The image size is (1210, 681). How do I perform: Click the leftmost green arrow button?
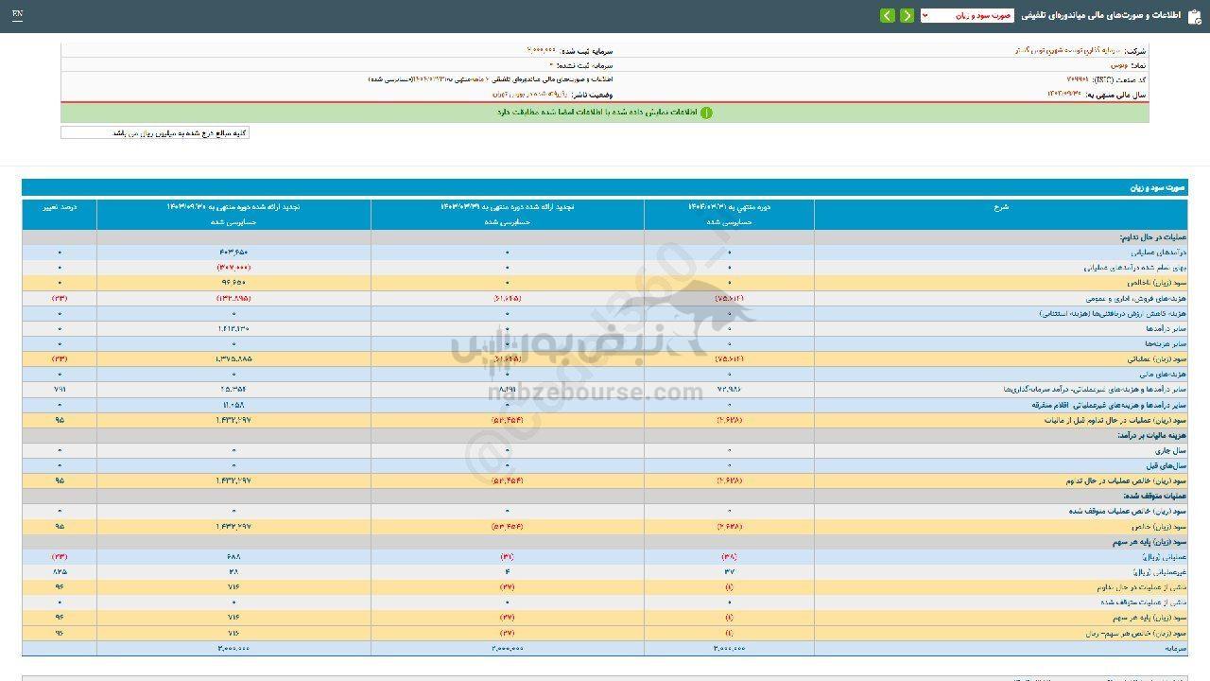[x=887, y=16]
